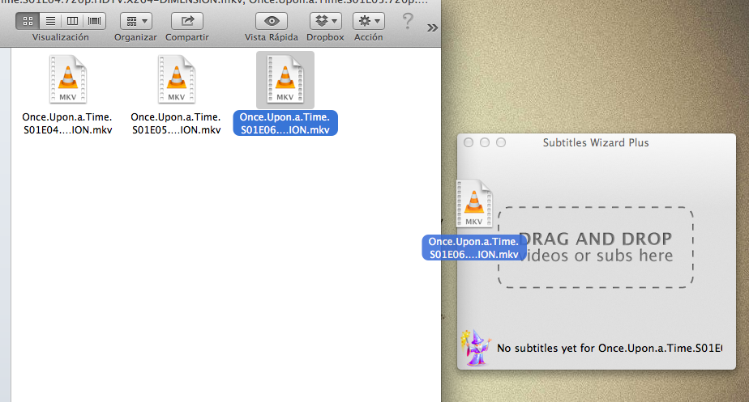Click the 'No subtitles yet' status text
The image size is (749, 402).
pyautogui.click(x=608, y=348)
